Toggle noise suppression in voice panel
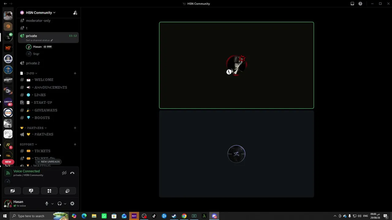This screenshot has height=220, width=392. click(x=64, y=173)
